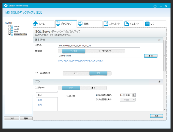This screenshot has height=132, width=173.
Task: Select 次の時刻に実行 radio button
Action: pyautogui.click(x=97, y=95)
